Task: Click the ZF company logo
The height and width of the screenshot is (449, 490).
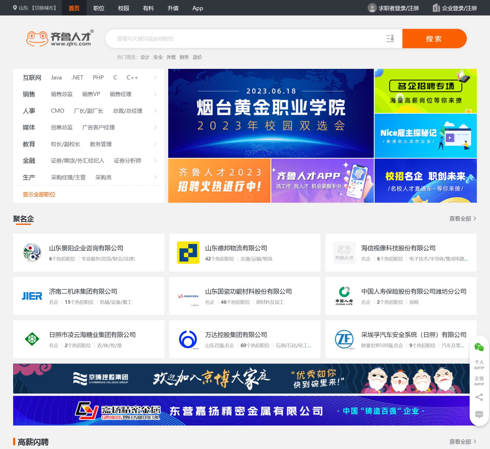Action: coord(344,339)
